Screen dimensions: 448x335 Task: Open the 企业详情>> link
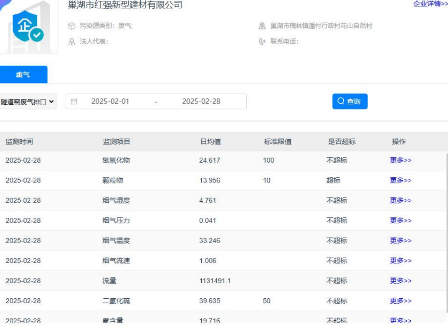tap(430, 4)
